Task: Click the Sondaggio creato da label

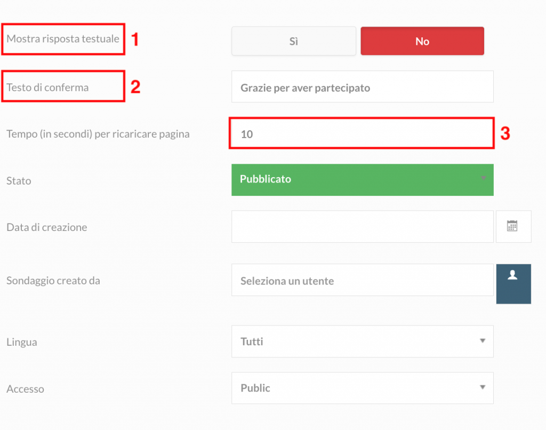Action: pyautogui.click(x=53, y=281)
